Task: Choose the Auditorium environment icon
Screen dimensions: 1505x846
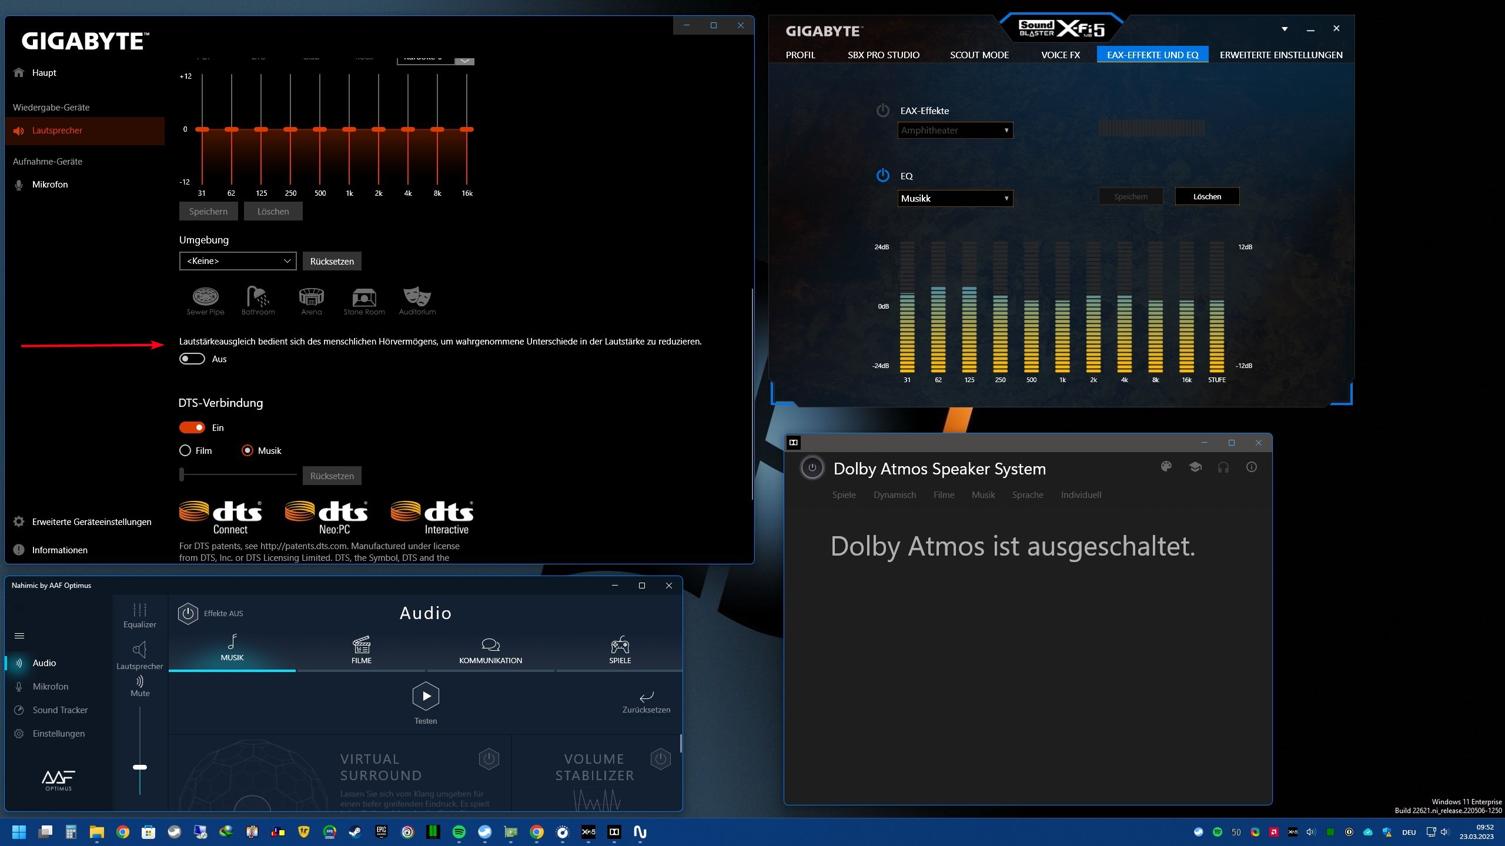Action: (x=417, y=297)
